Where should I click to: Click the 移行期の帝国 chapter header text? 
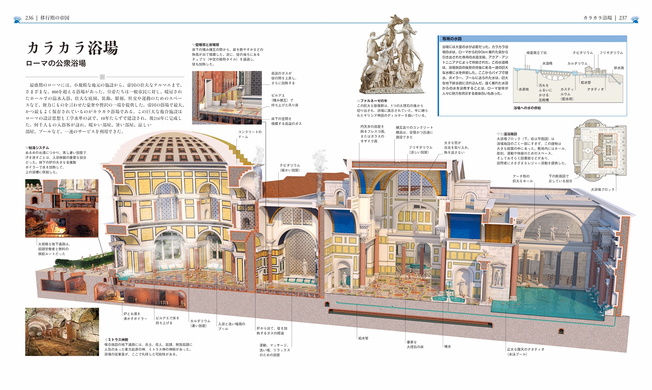(55, 18)
